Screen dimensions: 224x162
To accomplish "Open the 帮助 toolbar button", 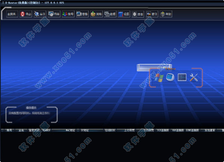I will tap(166, 14).
